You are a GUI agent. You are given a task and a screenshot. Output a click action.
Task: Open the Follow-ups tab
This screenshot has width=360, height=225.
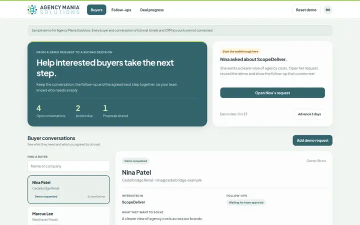(121, 10)
